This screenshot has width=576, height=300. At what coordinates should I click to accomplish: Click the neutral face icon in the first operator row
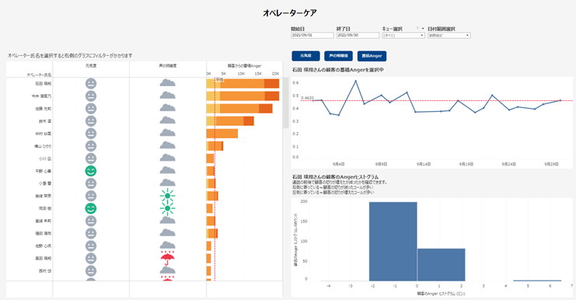pyautogui.click(x=91, y=83)
